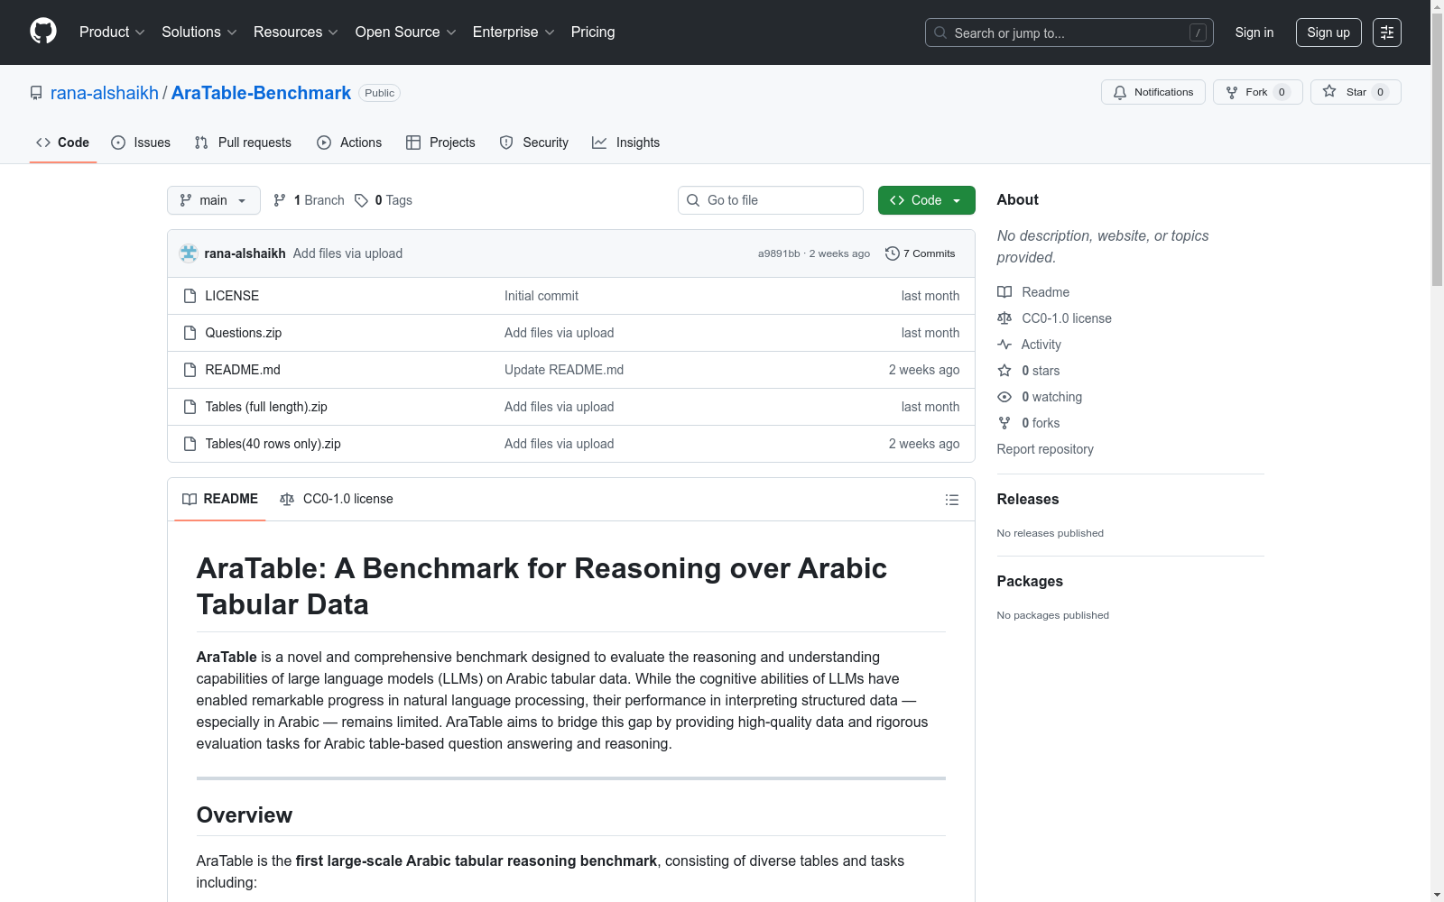Click the Notifications button
The image size is (1444, 902).
point(1153,92)
